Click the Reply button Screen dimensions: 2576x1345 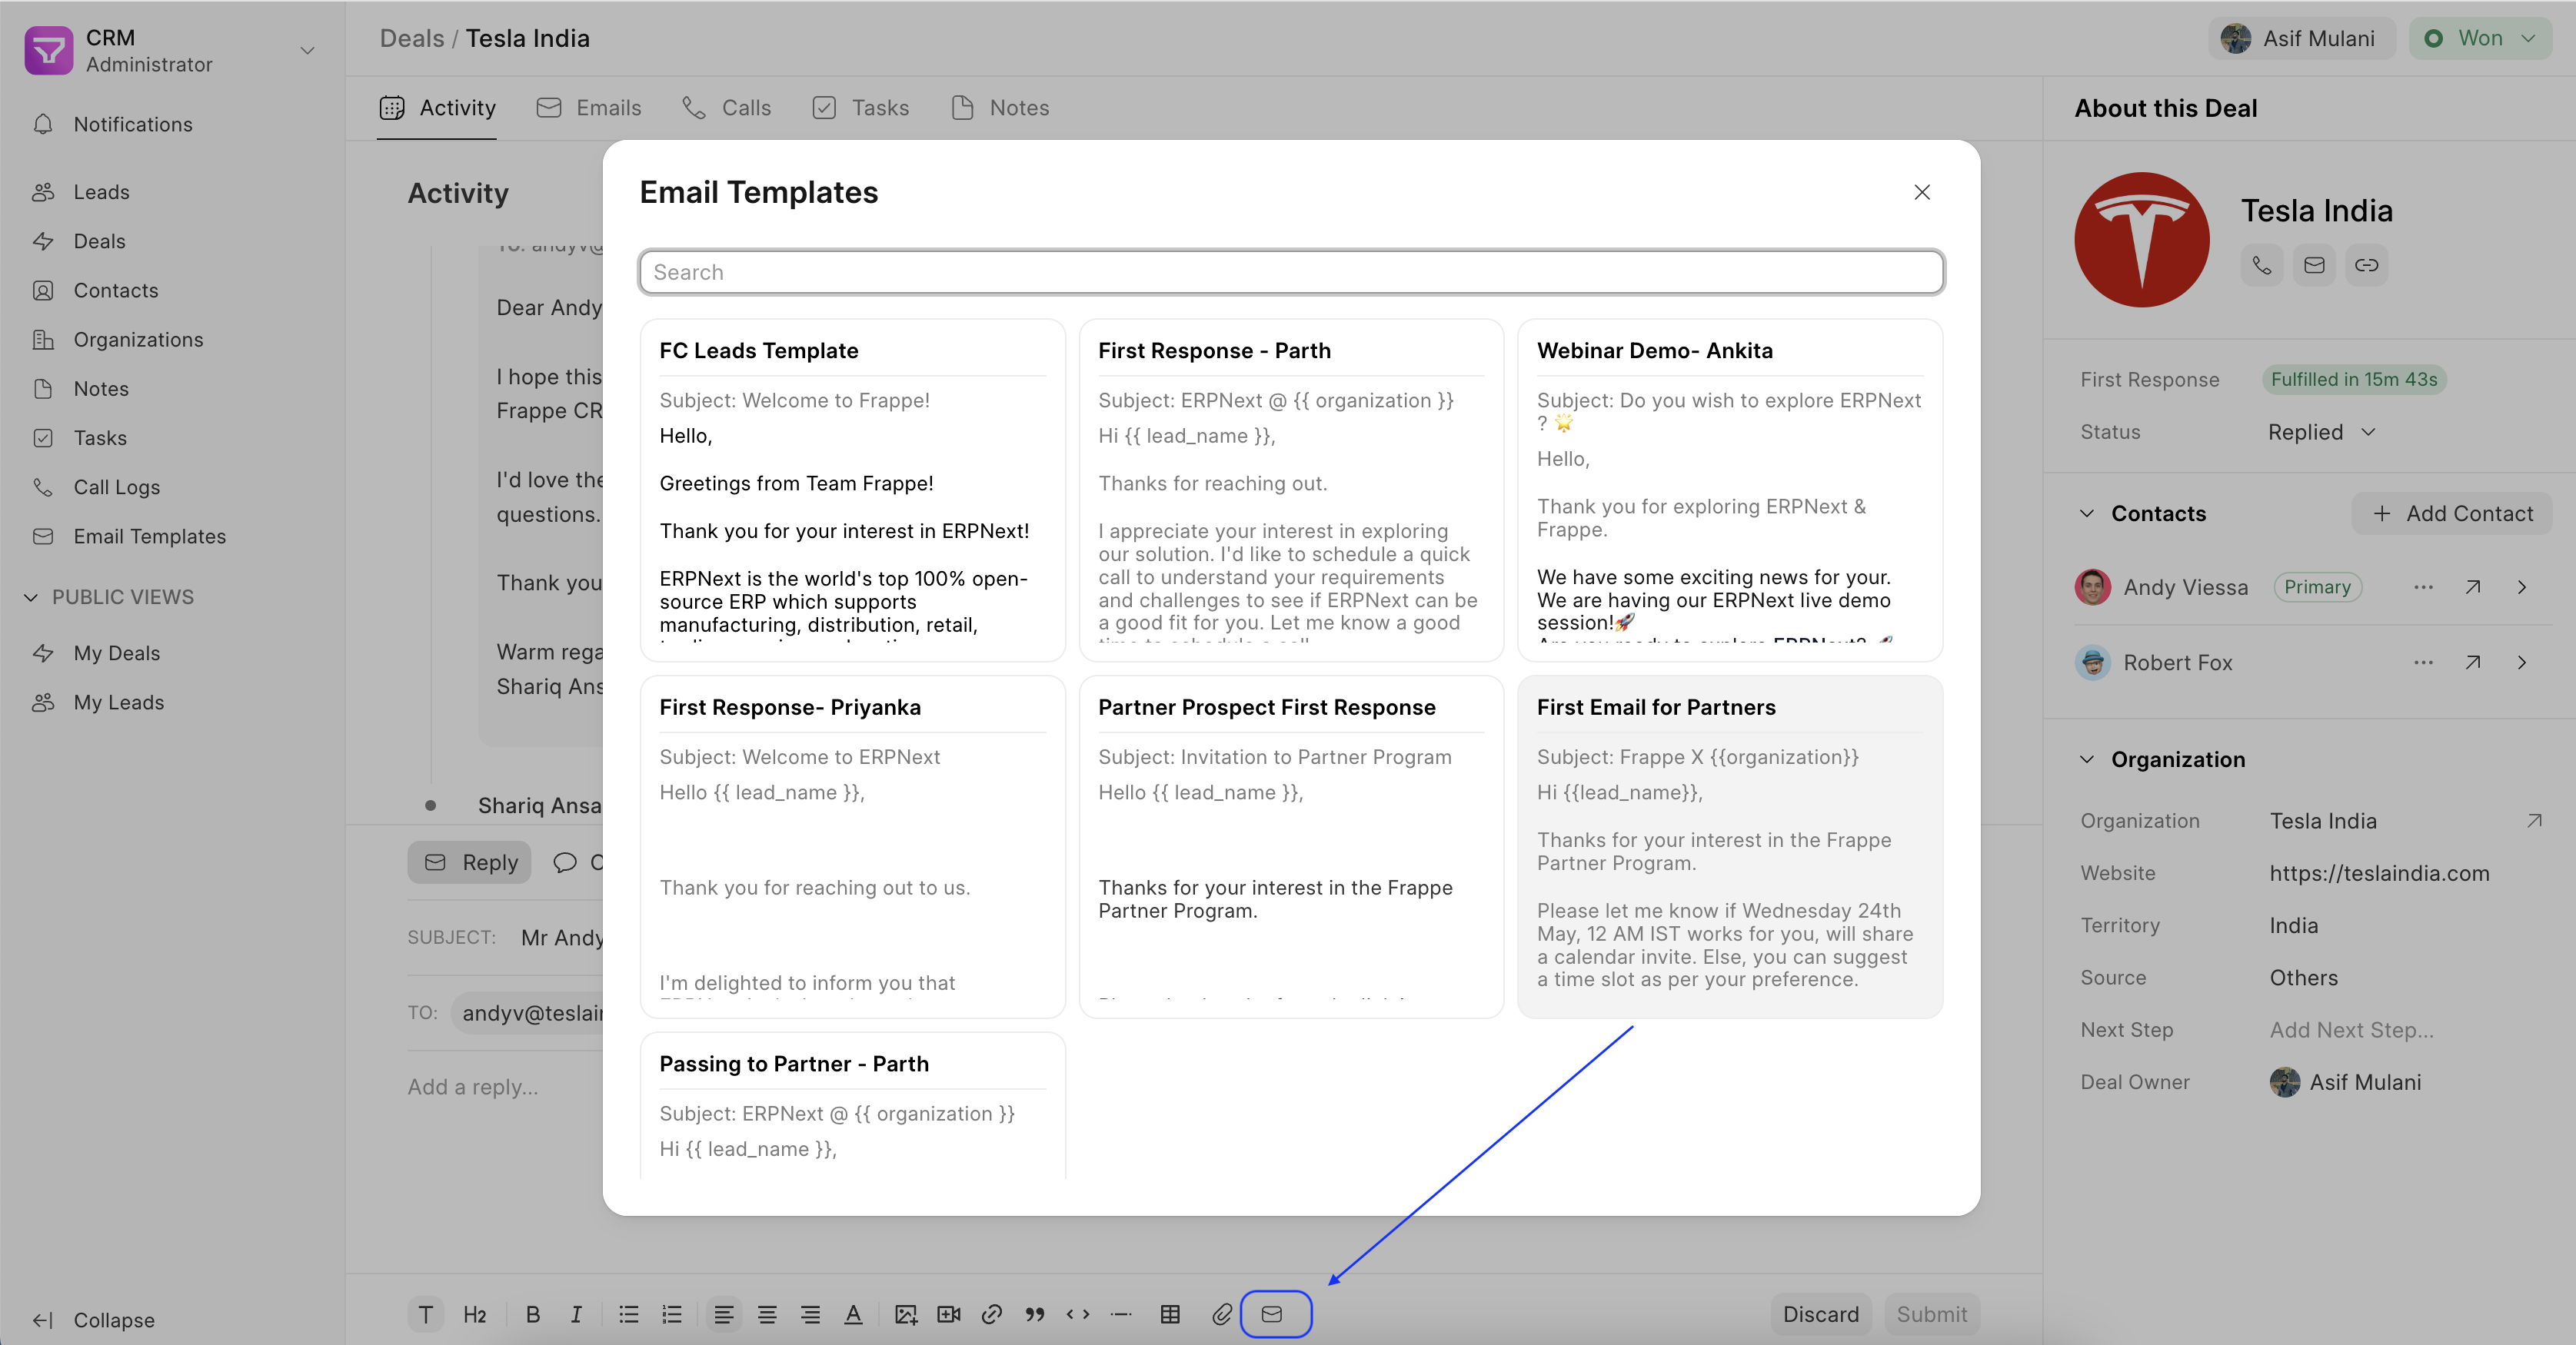point(469,862)
